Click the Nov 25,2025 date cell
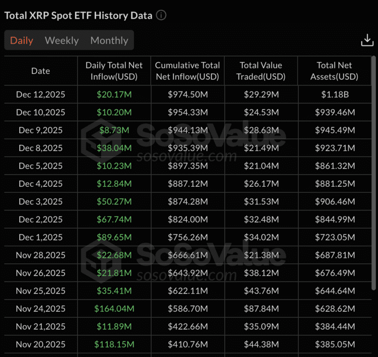The width and height of the screenshot is (378, 357). (40, 291)
